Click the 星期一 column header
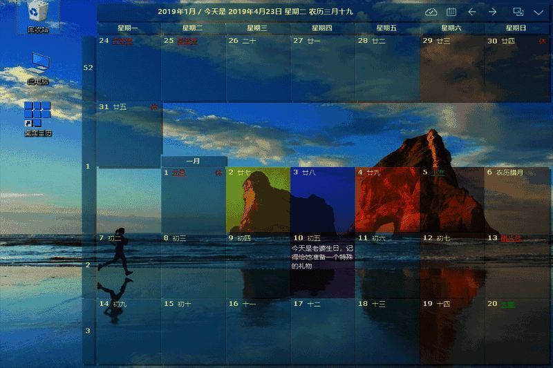Screen dimensions: 553x368 pos(128,28)
